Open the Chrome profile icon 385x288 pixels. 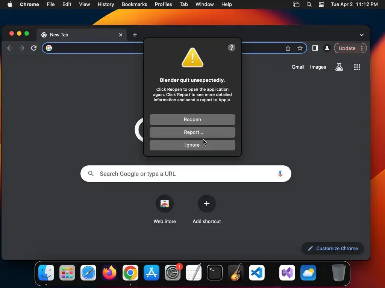click(x=327, y=48)
